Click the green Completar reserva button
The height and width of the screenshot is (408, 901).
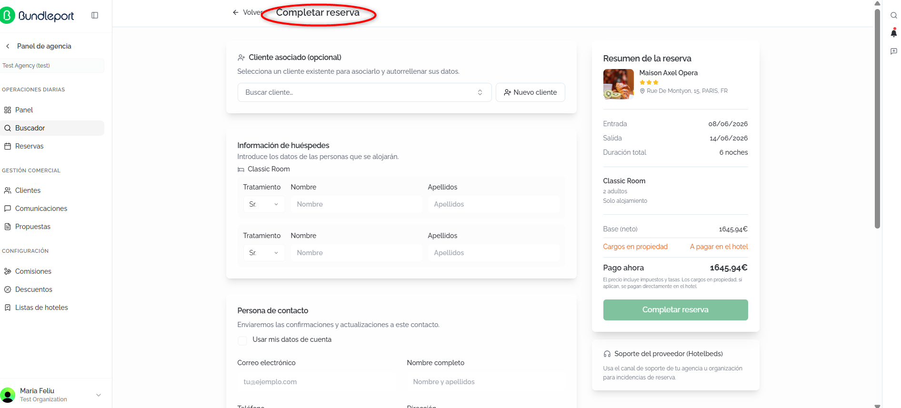675,310
